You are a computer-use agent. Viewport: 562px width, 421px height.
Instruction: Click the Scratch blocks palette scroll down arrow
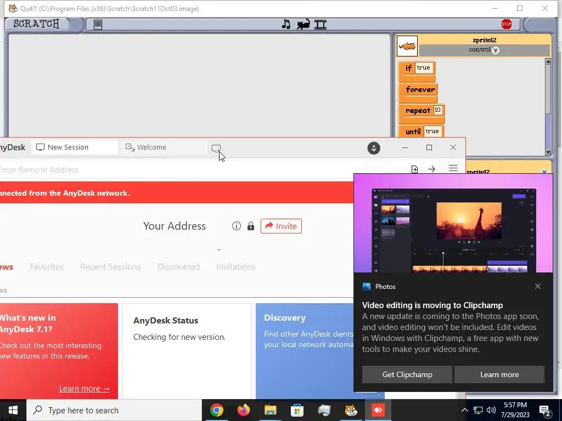[548, 152]
